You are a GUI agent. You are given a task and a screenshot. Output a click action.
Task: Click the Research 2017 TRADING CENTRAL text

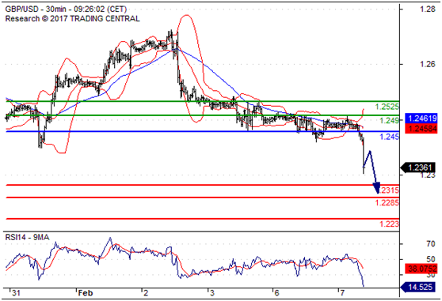(x=72, y=19)
